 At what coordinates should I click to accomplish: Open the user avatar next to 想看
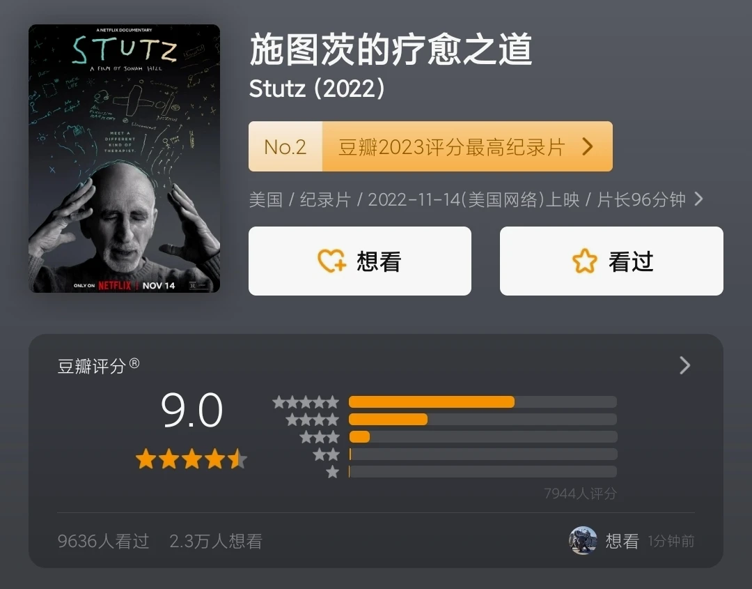[x=583, y=540]
